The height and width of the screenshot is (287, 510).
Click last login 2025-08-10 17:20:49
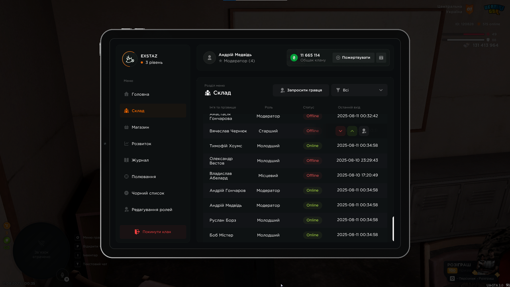tap(357, 175)
